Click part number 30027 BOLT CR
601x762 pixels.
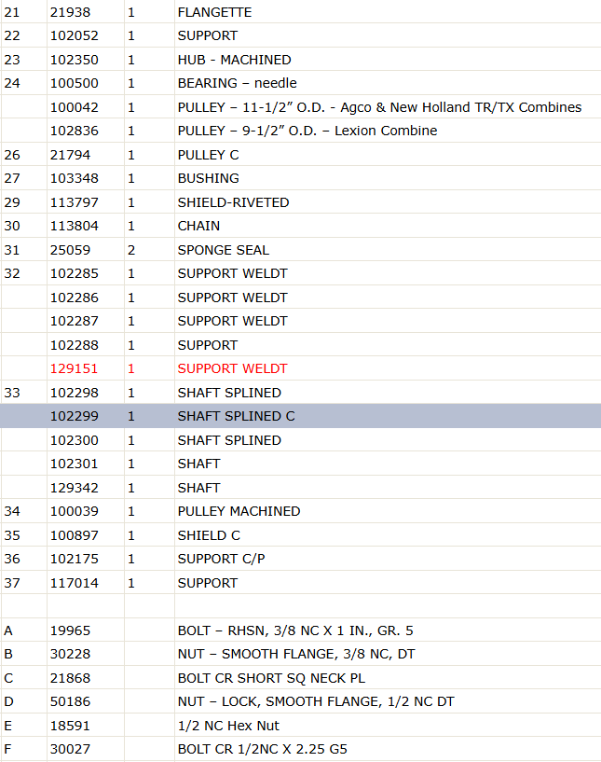point(70,749)
